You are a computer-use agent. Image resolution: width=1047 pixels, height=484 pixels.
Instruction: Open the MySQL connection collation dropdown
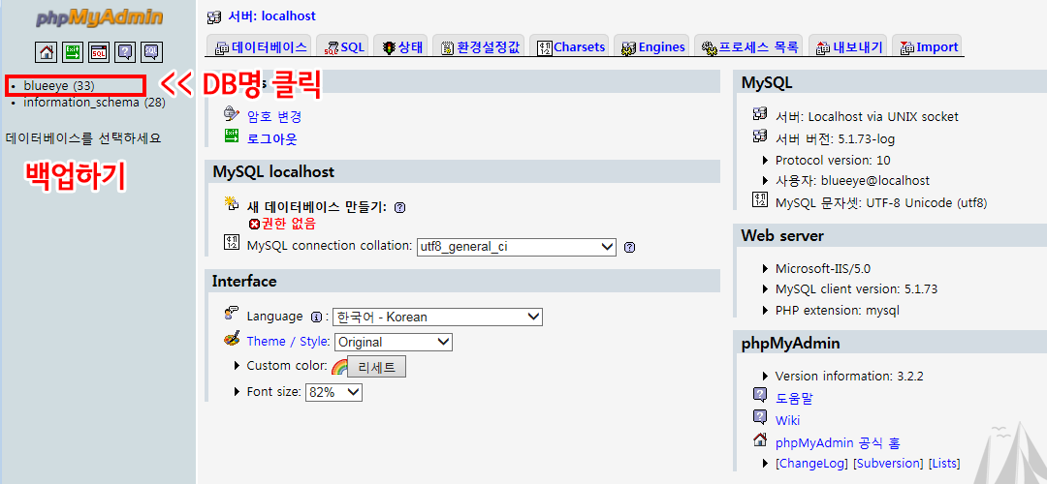pos(516,247)
